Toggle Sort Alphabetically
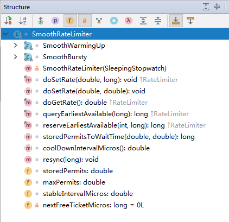This screenshot has height=222, width=229. [23, 21]
